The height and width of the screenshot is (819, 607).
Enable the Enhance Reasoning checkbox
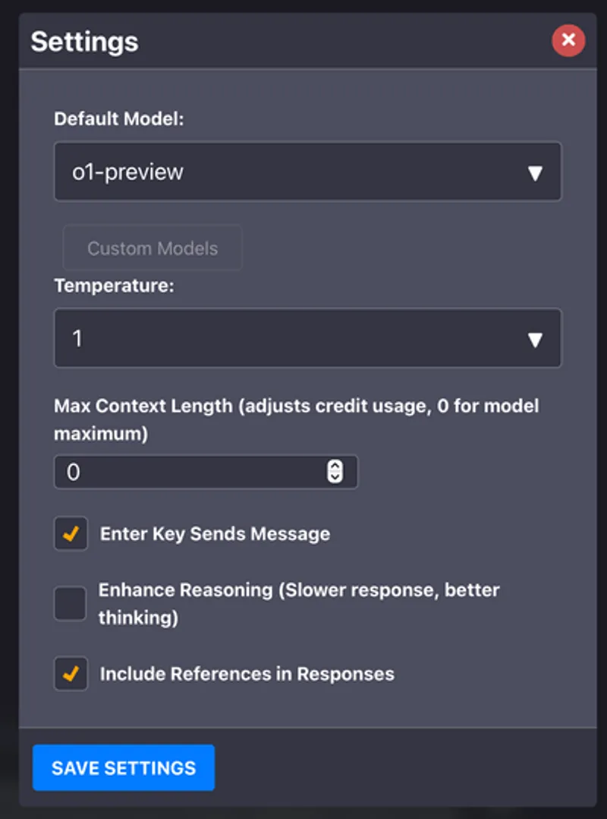(x=70, y=603)
